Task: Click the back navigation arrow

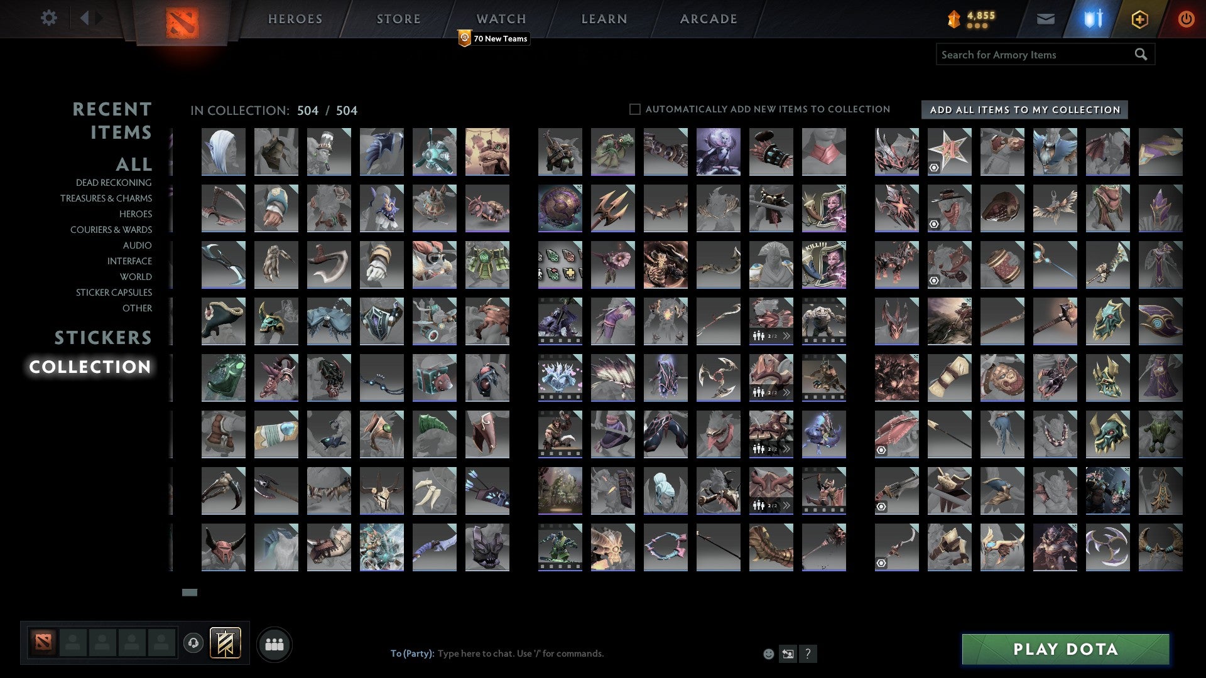Action: [85, 18]
